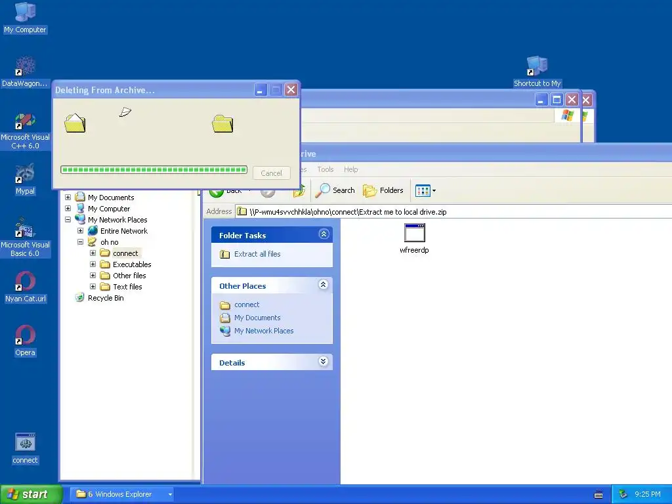Viewport: 672px width, 504px height.
Task: Select Other files folder in tree
Action: coord(129,276)
